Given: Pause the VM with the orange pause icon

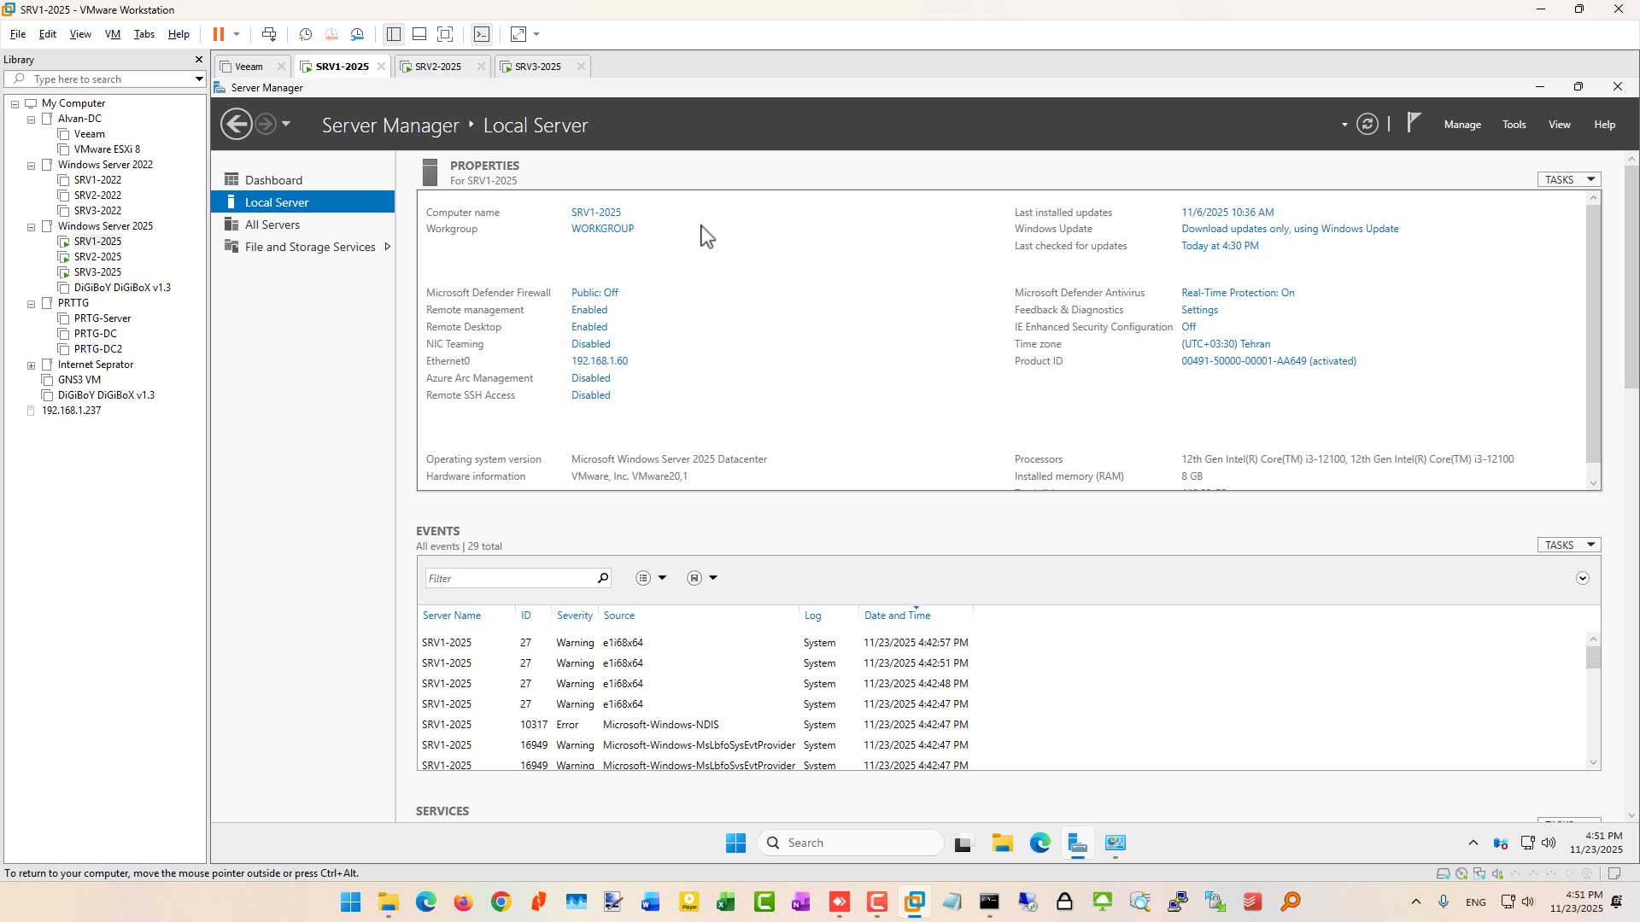Looking at the screenshot, I should [x=218, y=34].
